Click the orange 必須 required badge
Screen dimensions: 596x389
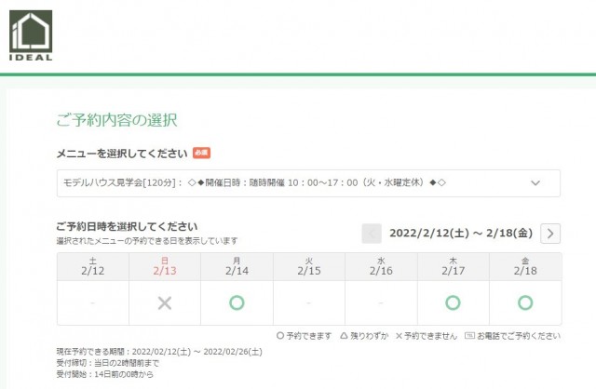click(x=202, y=153)
